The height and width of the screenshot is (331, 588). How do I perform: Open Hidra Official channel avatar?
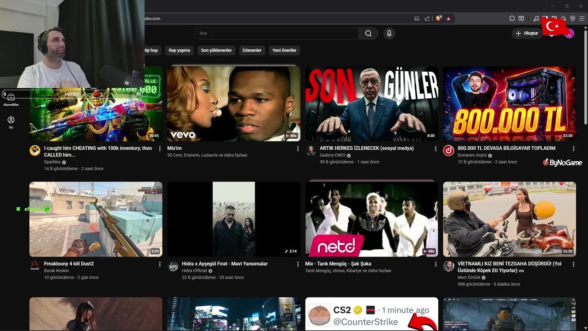173,266
